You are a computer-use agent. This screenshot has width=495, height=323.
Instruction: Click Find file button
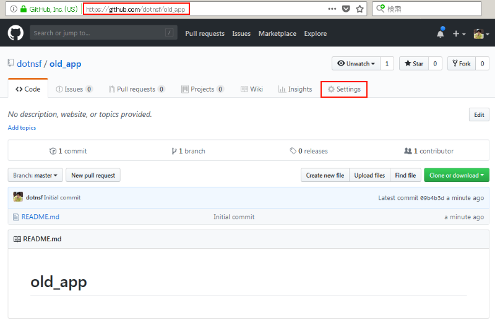point(406,175)
